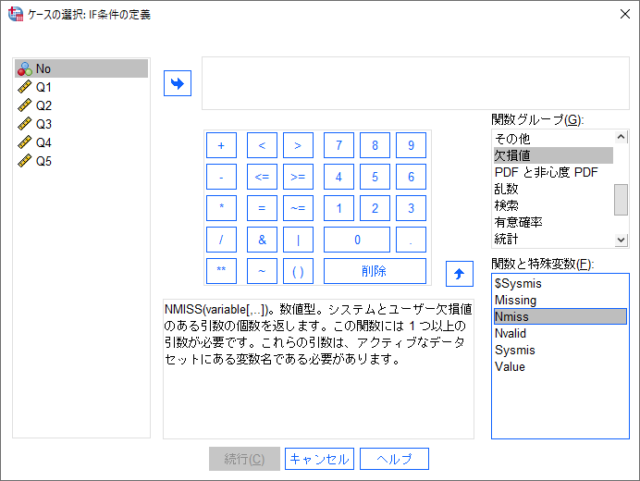Select variable Q2 in the list
The width and height of the screenshot is (640, 481).
pos(81,105)
